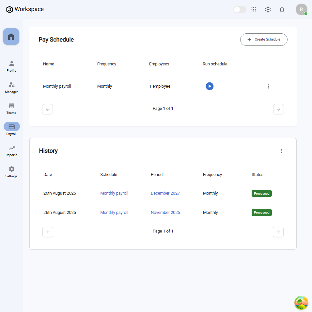This screenshot has width=312, height=312.
Task: Click the palm tree floating icon
Action: (x=301, y=303)
